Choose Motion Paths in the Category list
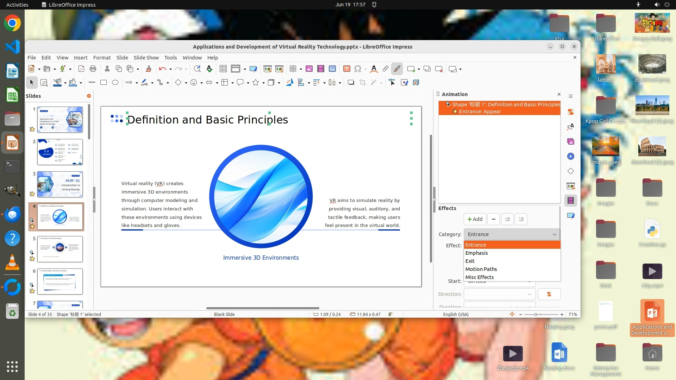The image size is (676, 380). (x=481, y=269)
